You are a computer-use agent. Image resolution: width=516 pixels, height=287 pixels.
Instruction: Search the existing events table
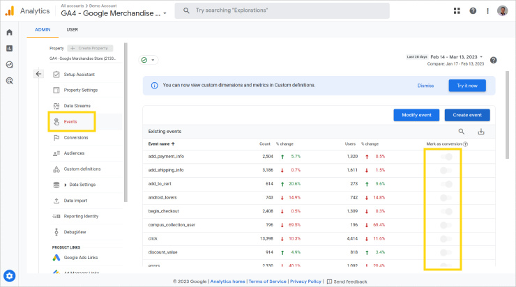tap(461, 131)
